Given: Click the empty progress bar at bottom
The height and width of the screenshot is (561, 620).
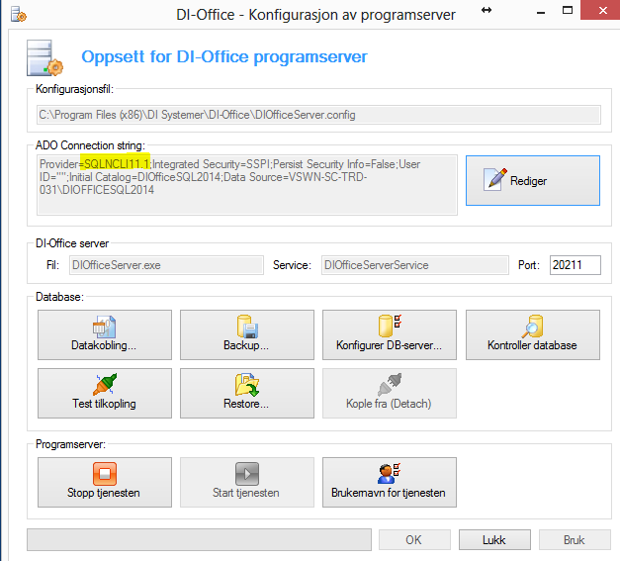Looking at the screenshot, I should pyautogui.click(x=199, y=539).
